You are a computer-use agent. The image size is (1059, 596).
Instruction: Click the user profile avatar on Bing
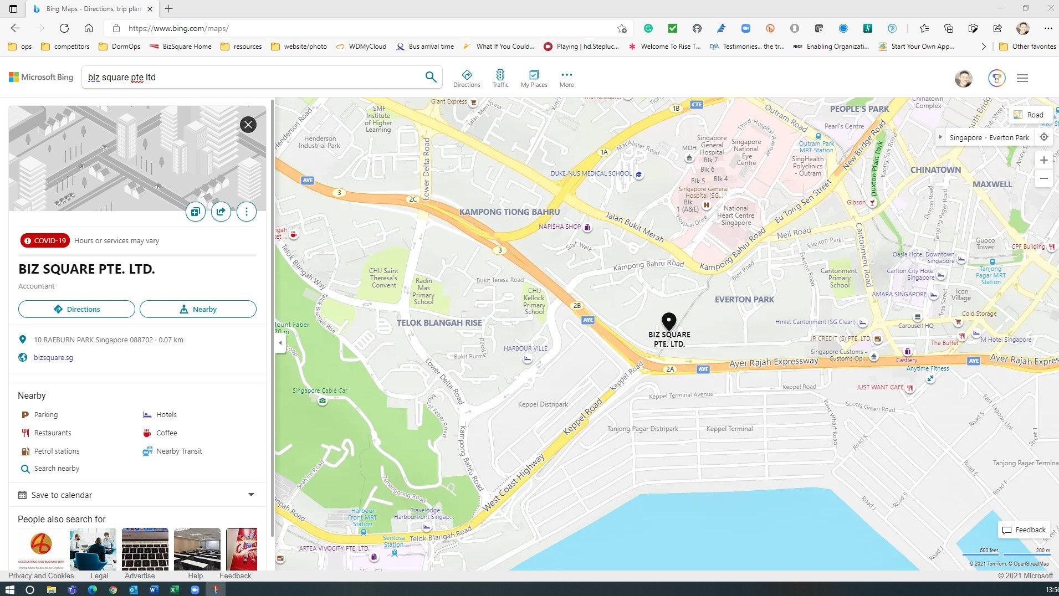tap(964, 78)
